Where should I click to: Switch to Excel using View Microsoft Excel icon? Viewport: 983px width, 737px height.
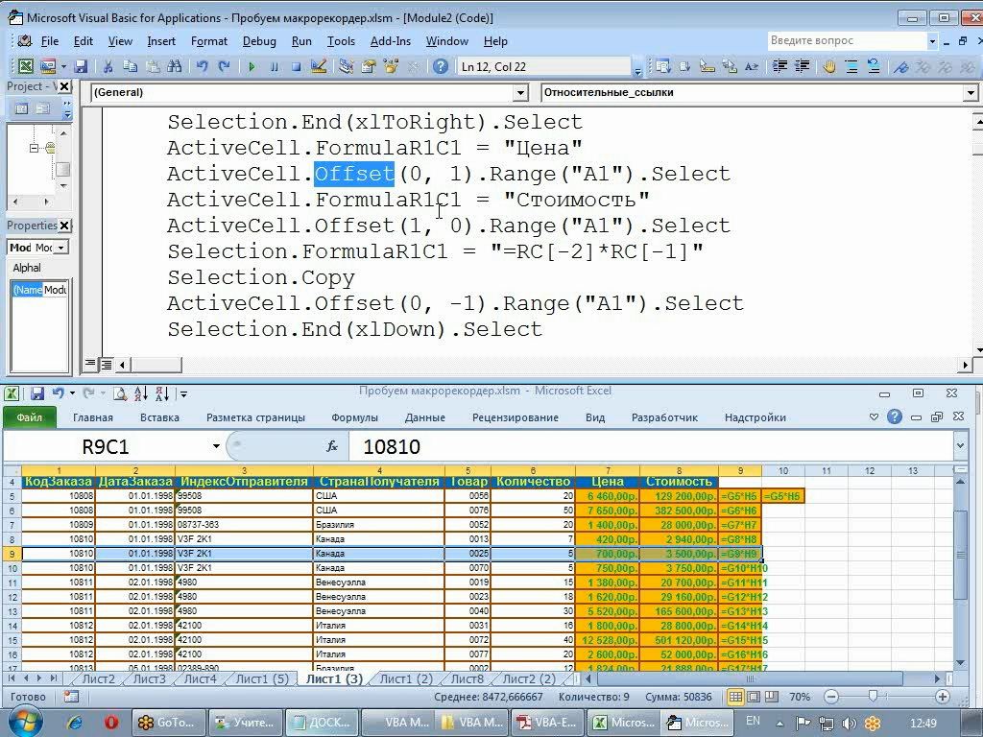pyautogui.click(x=25, y=67)
